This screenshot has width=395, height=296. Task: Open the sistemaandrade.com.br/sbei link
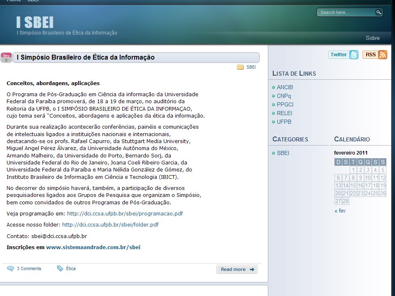coord(93,247)
